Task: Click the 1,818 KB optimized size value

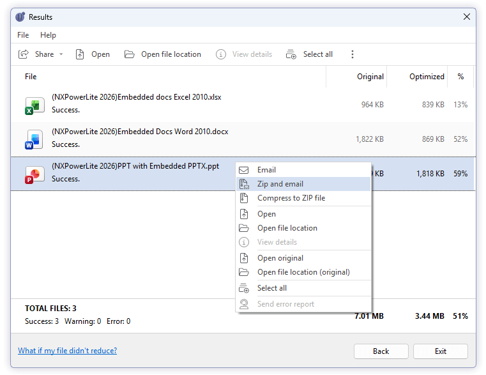Action: (430, 174)
